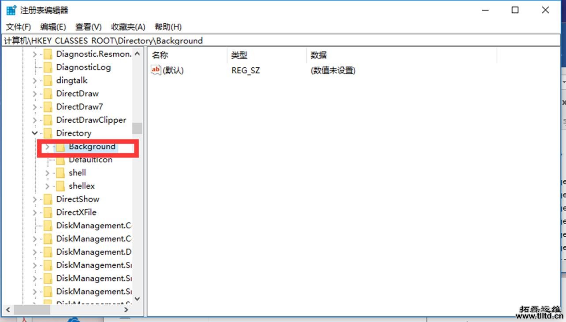Click the DirectDraw folder icon

point(48,93)
